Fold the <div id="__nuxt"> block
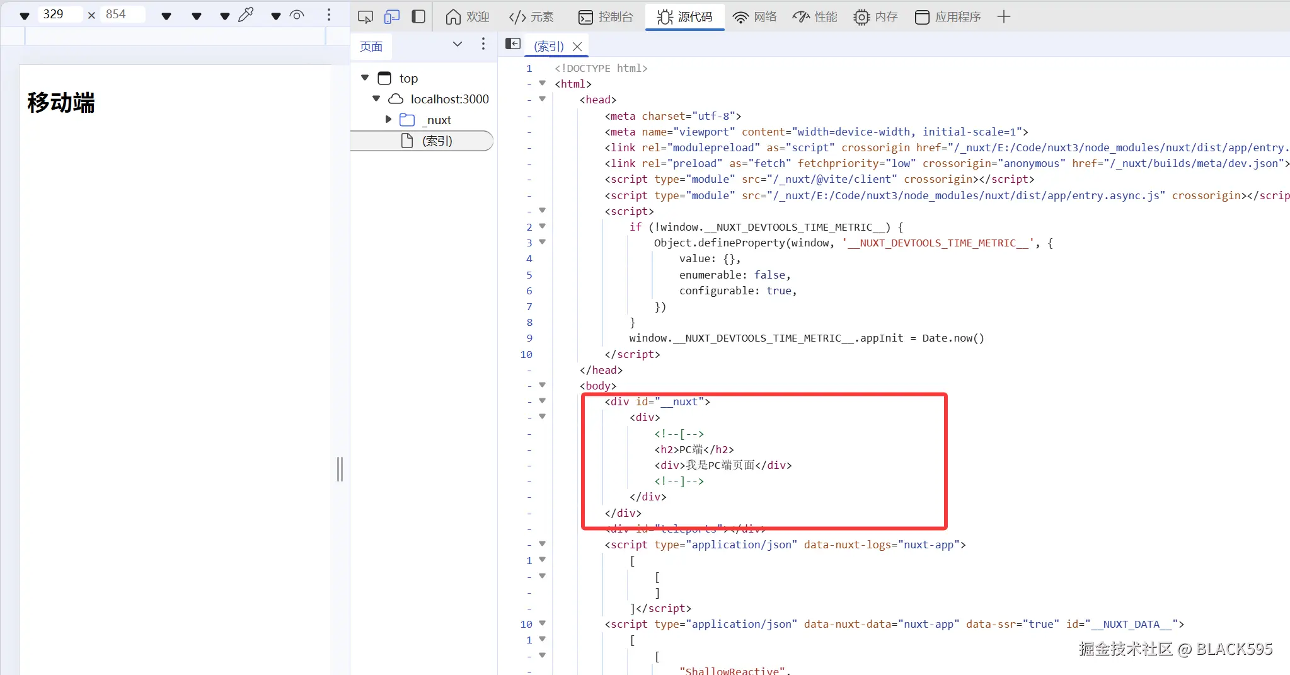 (542, 401)
